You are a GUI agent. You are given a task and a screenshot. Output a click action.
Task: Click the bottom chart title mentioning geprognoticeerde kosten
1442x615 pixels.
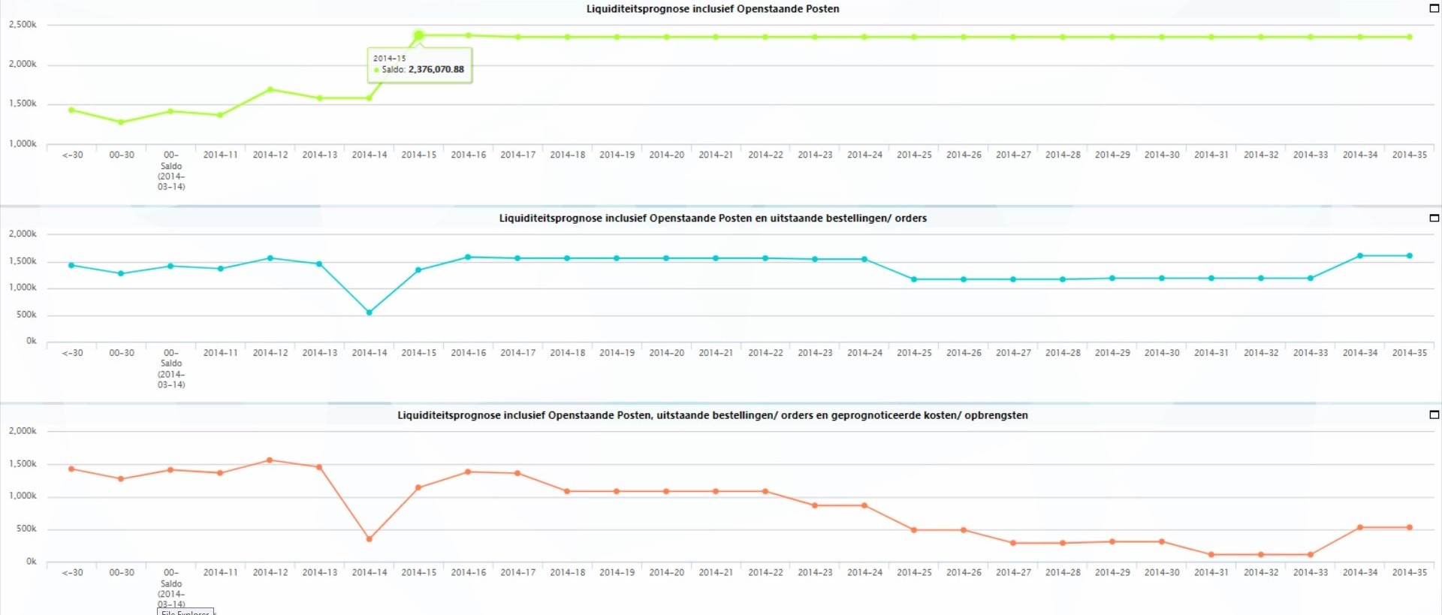tap(712, 415)
